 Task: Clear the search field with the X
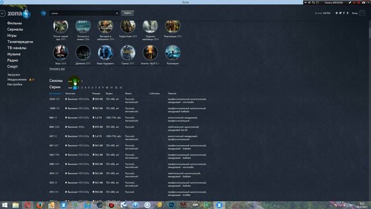click(117, 13)
